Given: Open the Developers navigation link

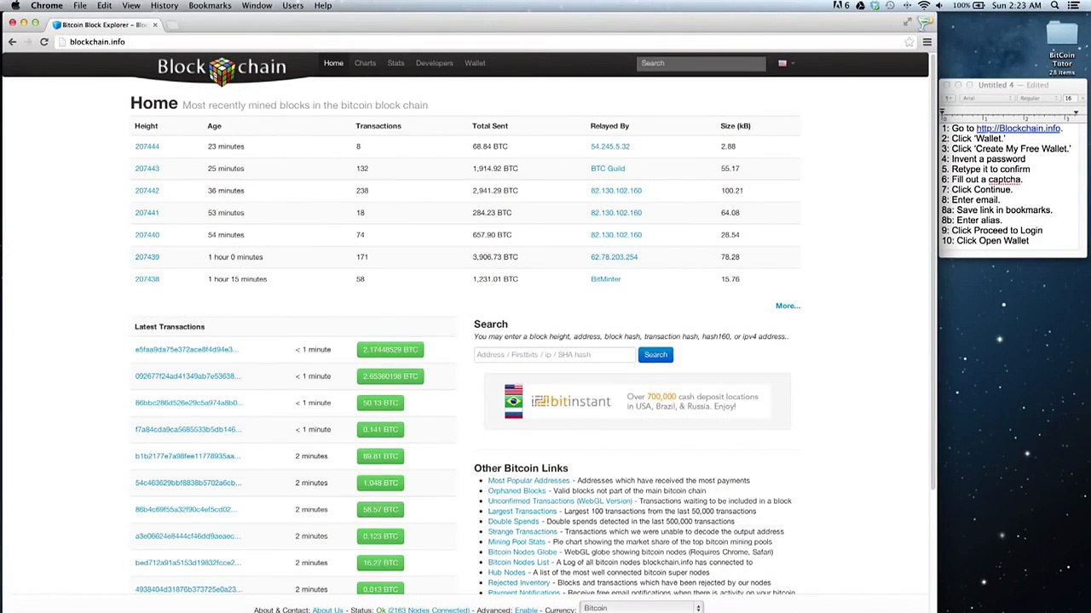Looking at the screenshot, I should click(x=435, y=63).
